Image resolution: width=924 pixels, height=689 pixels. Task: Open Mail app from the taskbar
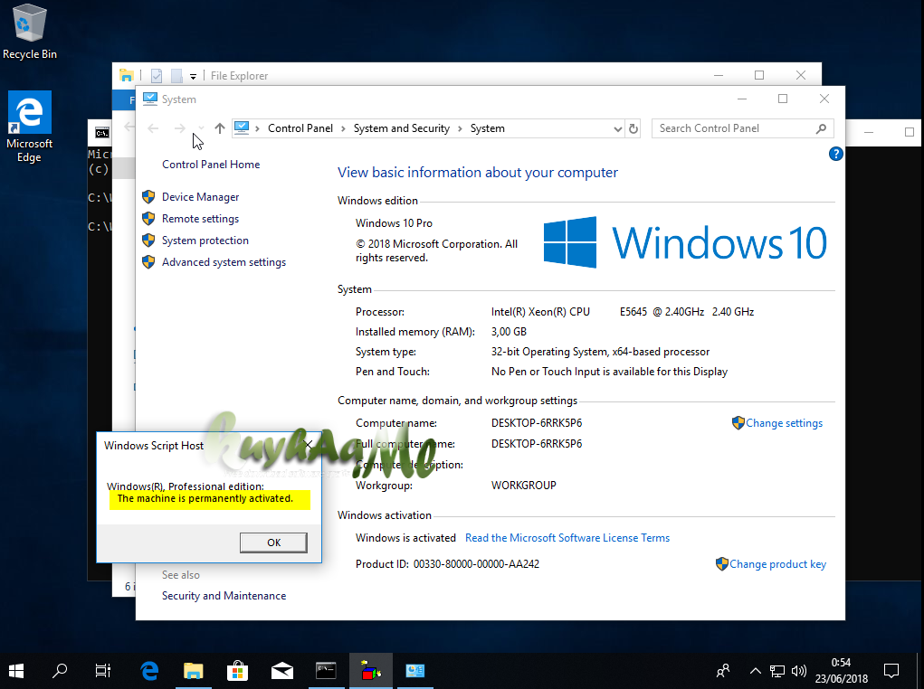[282, 671]
